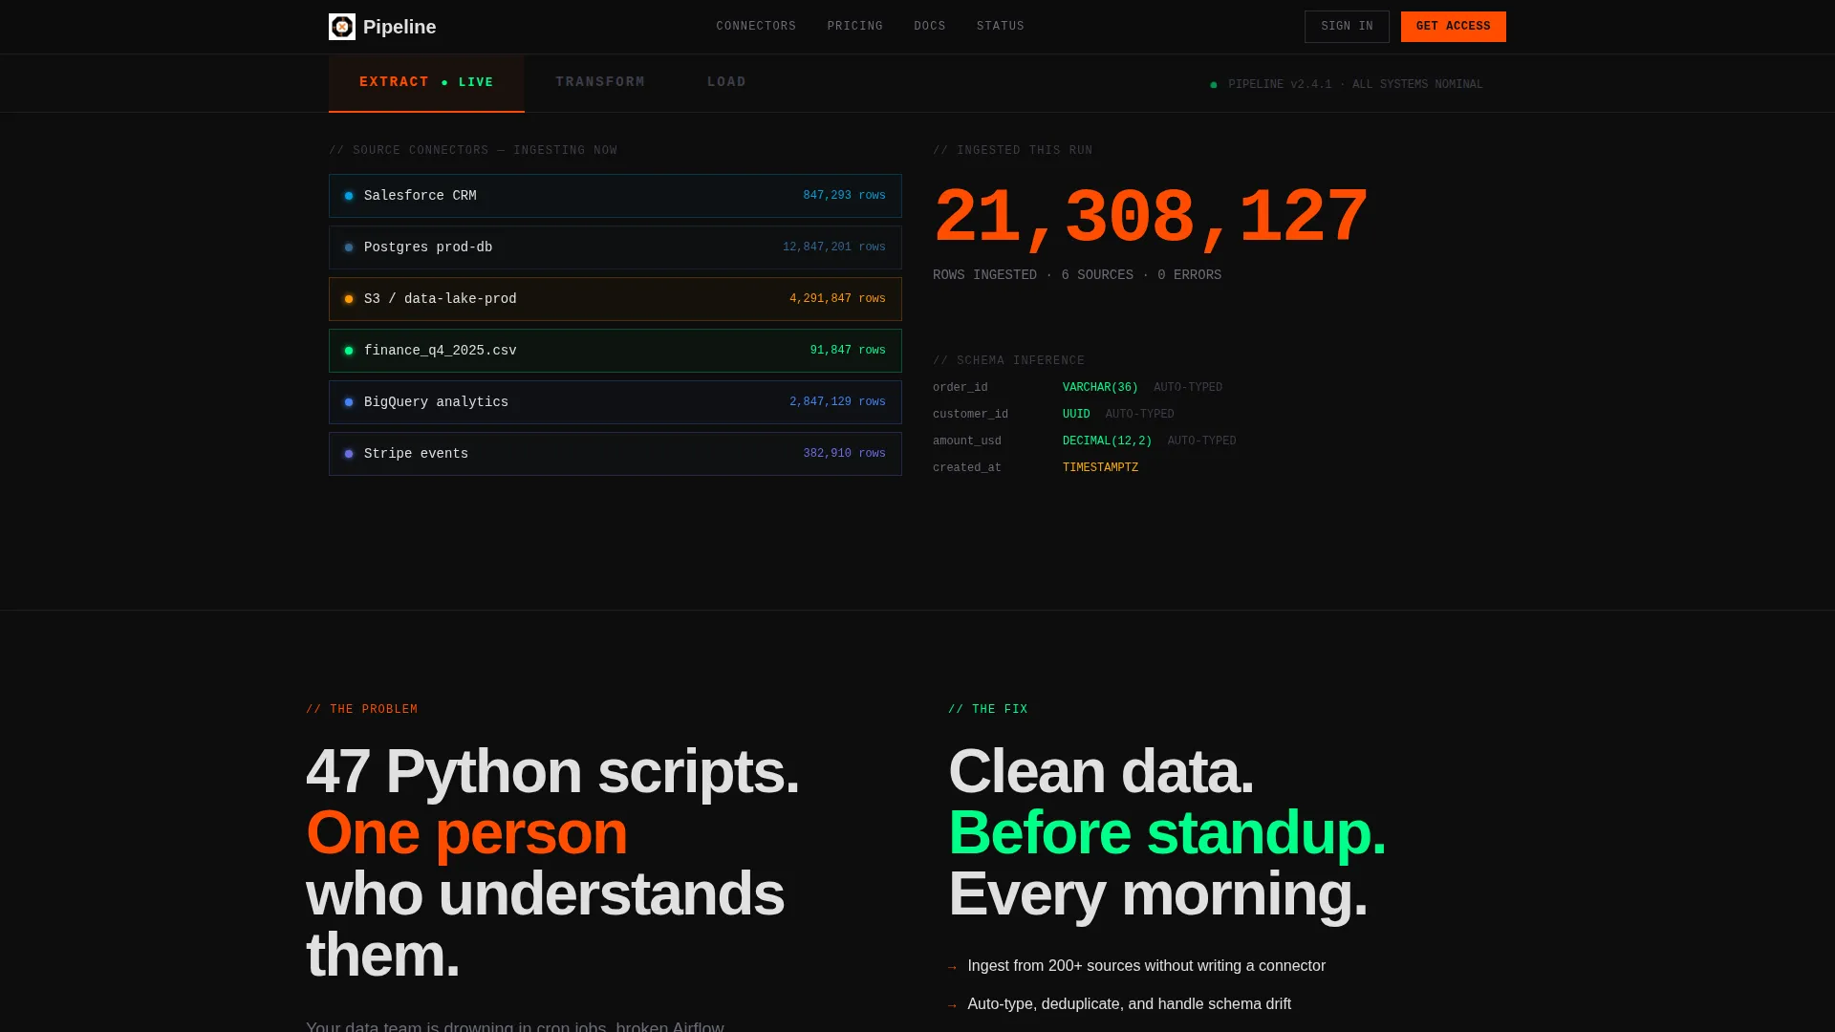Click the Ingested This Run heading
This screenshot has height=1032, width=1835.
(1013, 151)
